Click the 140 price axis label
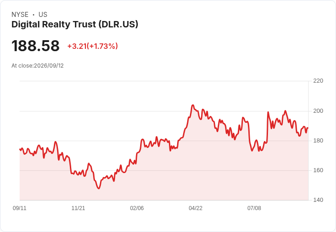 tap(318, 200)
